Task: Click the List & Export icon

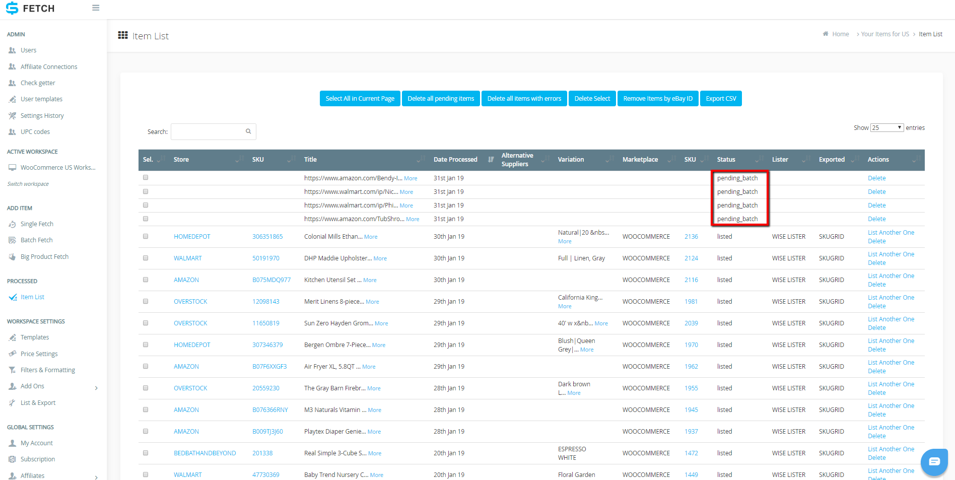Action: pyautogui.click(x=12, y=403)
